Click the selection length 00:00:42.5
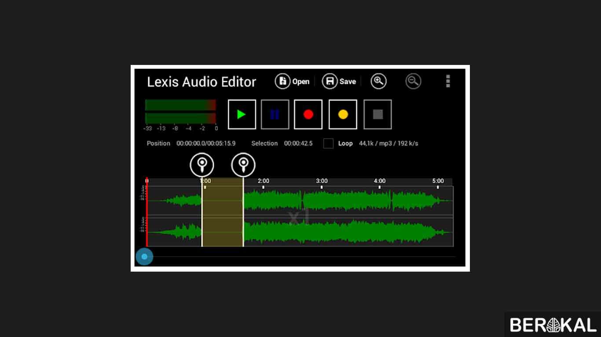Viewport: 601px width, 337px height. pos(298,143)
